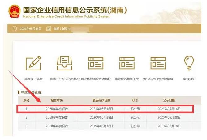Click the 公示日期 column header
Viewport: 207px width, 140px height.
(x=169, y=101)
